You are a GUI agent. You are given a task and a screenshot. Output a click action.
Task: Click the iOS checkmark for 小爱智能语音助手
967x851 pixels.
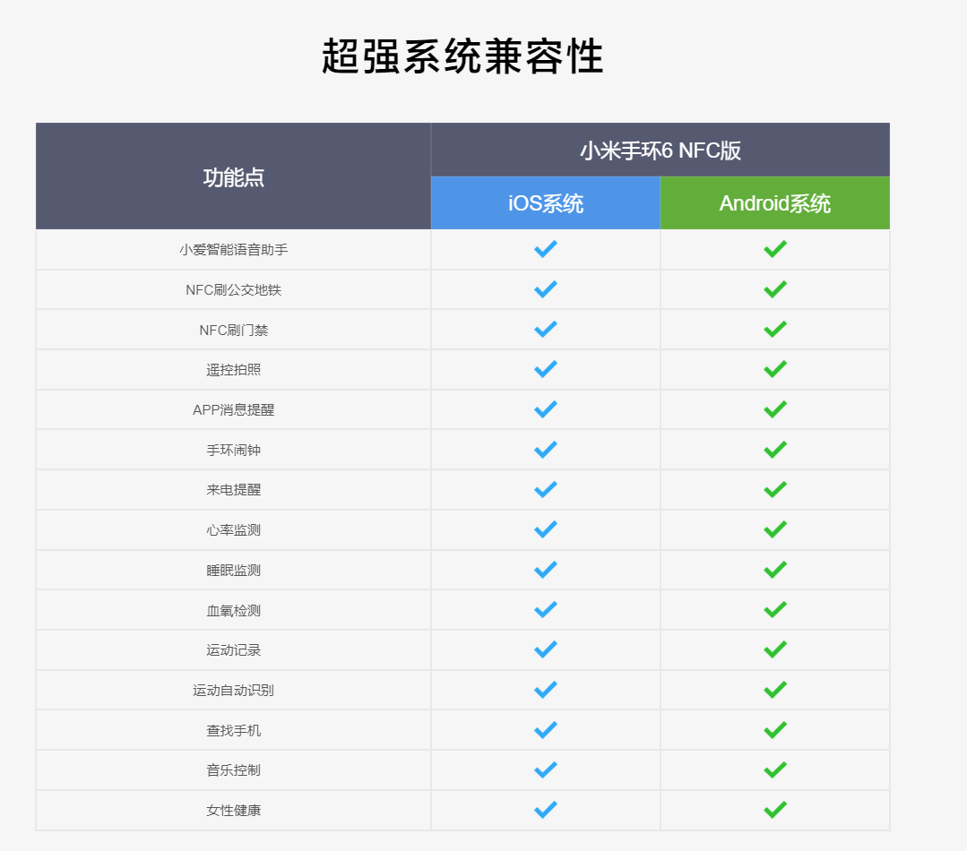tap(545, 249)
